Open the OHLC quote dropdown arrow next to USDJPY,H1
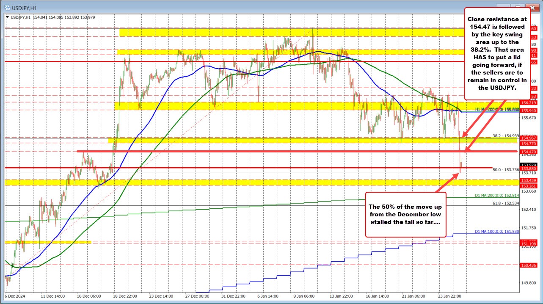The height and width of the screenshot is (304, 543). tap(8, 17)
